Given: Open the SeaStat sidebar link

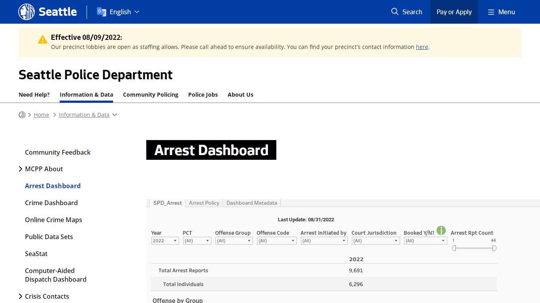Looking at the screenshot, I should pos(36,254).
